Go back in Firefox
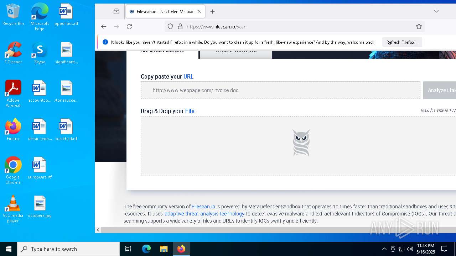This screenshot has width=456, height=256. pos(104,27)
